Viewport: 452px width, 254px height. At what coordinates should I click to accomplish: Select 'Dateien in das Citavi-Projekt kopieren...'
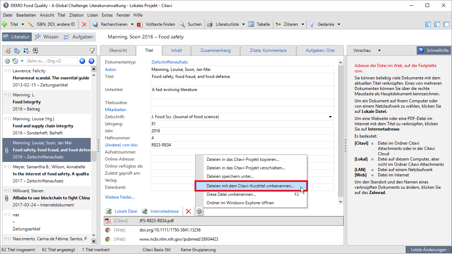pyautogui.click(x=243, y=159)
